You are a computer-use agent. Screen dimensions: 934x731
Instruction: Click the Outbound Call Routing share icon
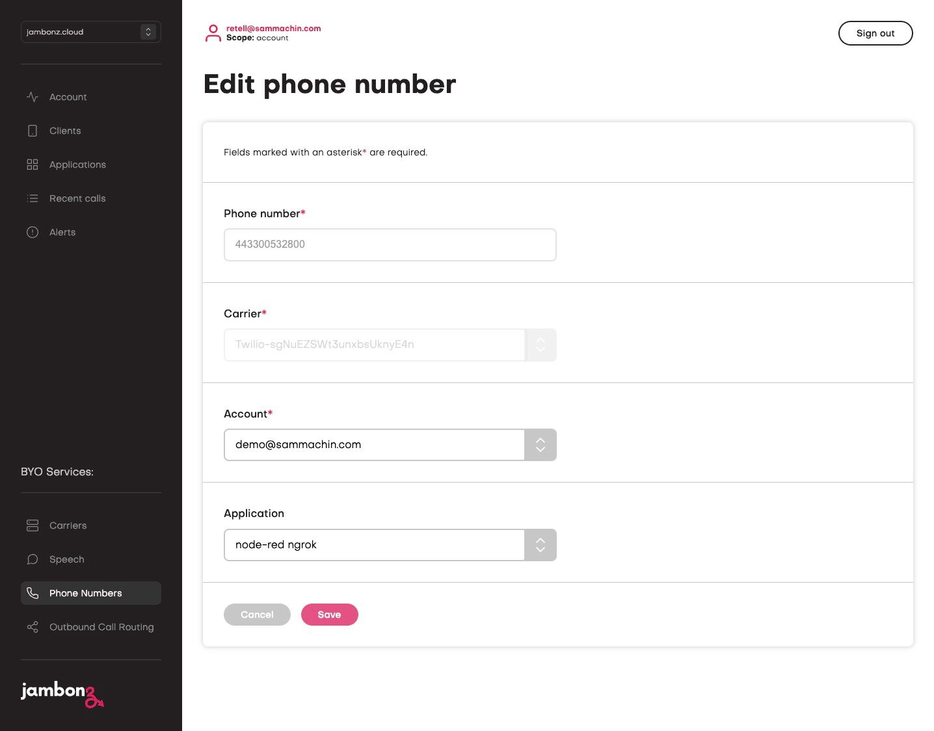[x=33, y=627]
